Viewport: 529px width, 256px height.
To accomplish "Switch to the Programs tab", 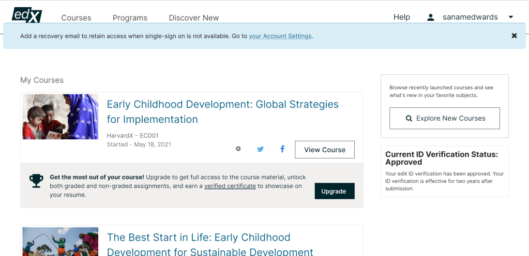I will click(x=130, y=18).
